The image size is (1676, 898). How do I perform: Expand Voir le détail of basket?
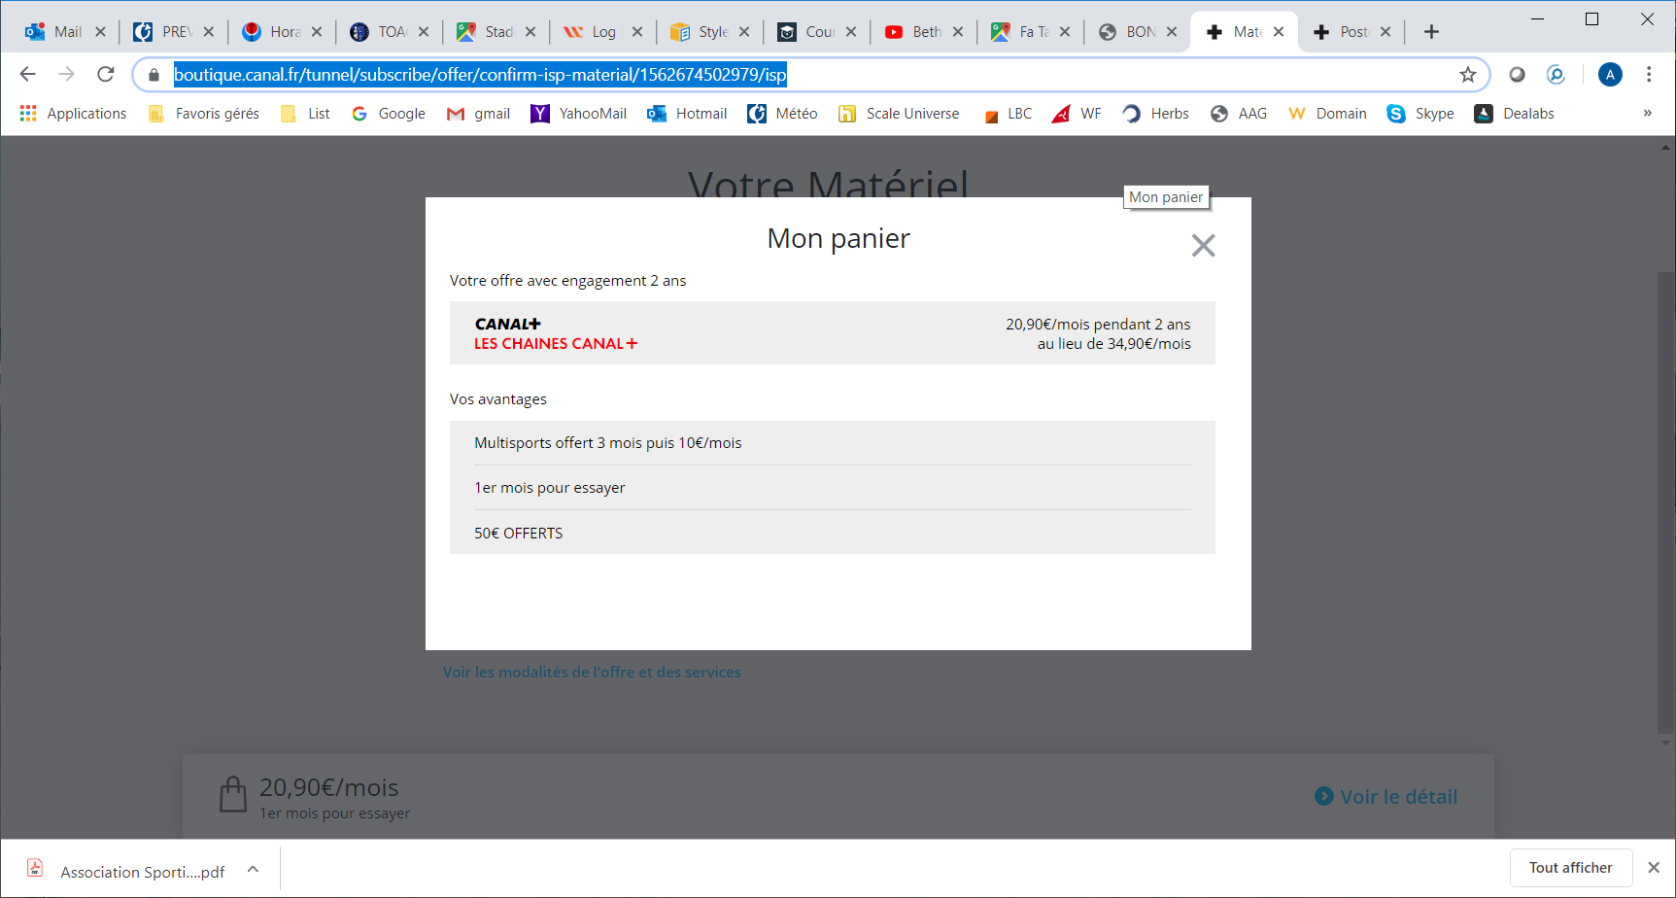click(1386, 797)
